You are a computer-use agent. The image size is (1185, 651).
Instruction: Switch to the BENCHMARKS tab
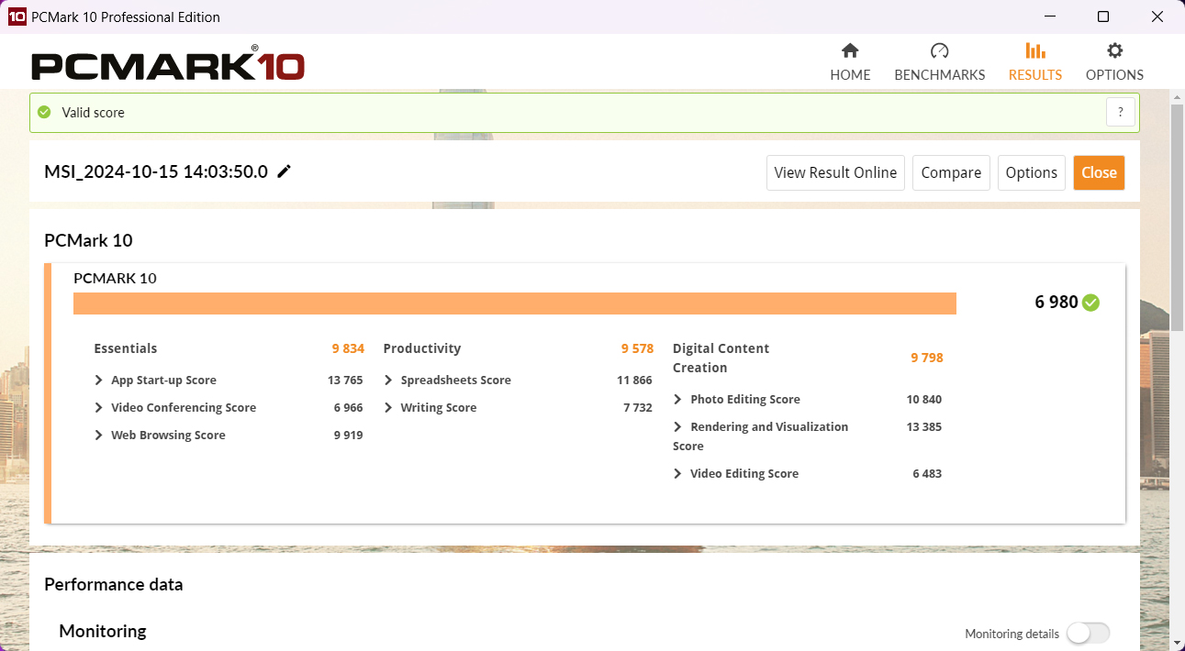[x=939, y=60]
